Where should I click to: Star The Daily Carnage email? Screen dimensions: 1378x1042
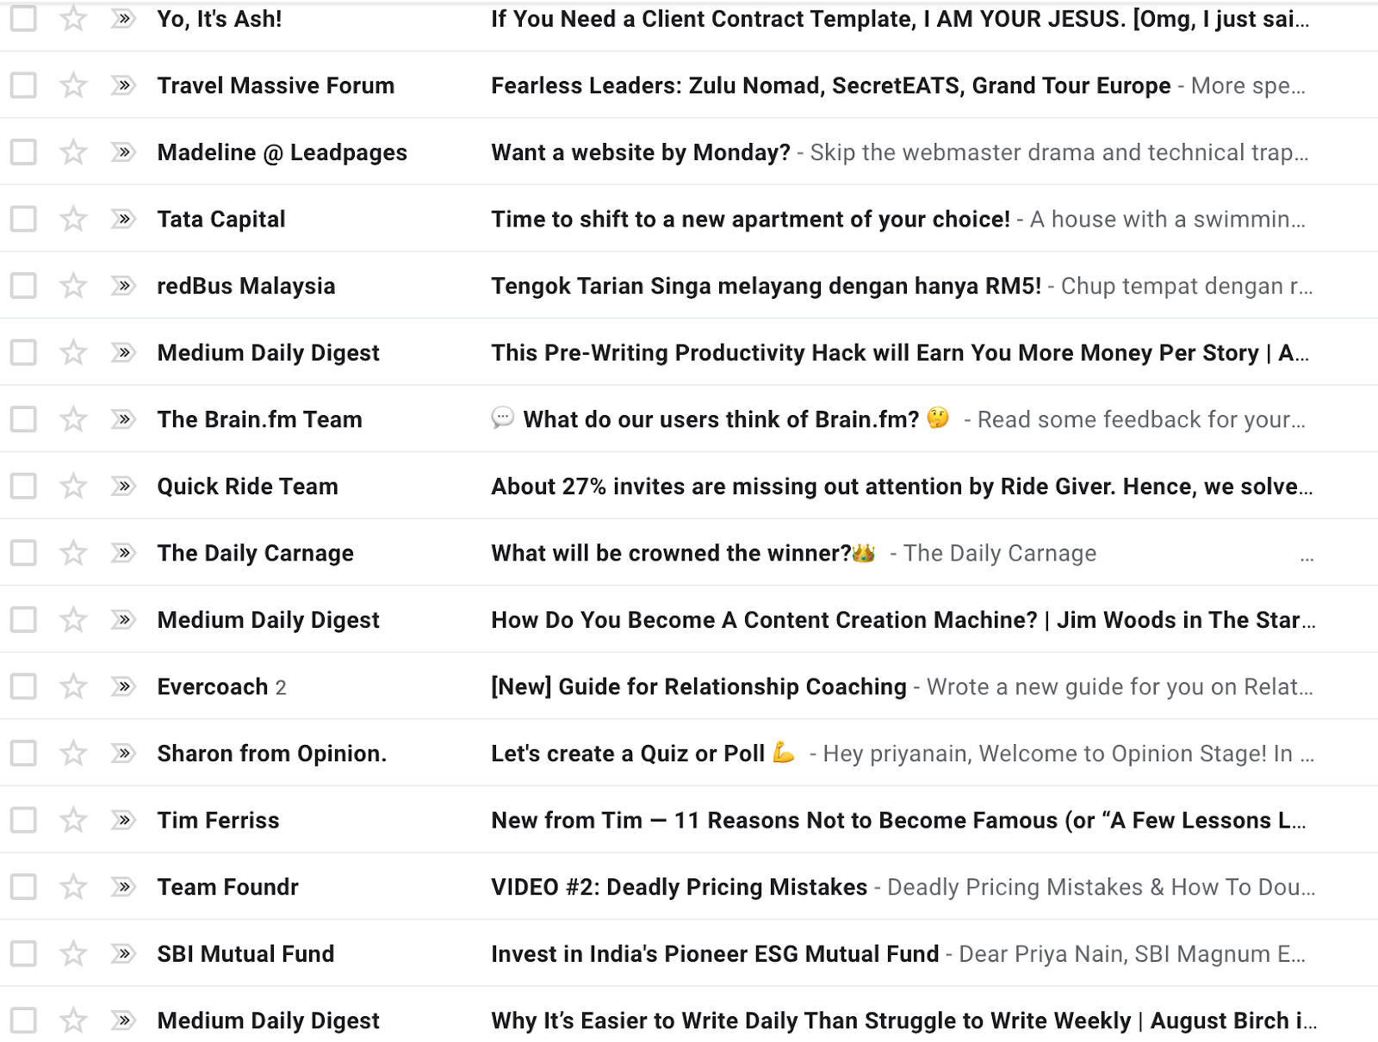pos(73,553)
